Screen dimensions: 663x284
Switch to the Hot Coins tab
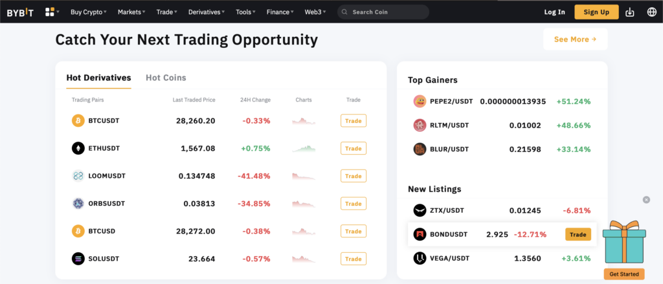[x=166, y=78]
